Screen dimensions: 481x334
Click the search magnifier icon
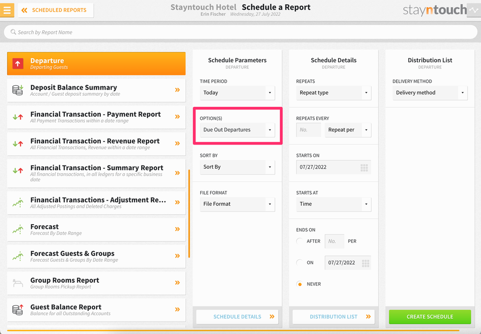tap(13, 32)
